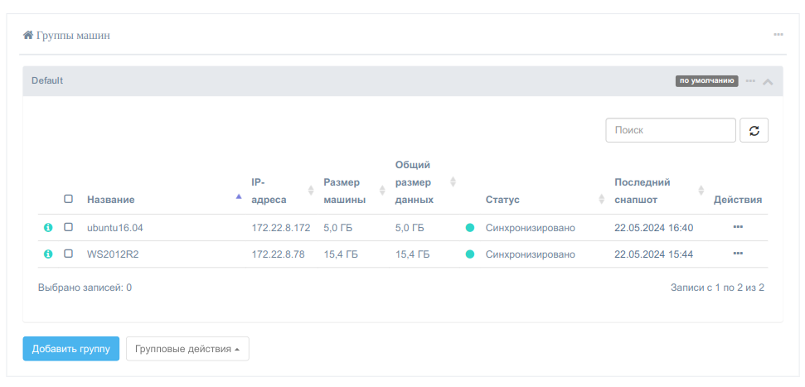The height and width of the screenshot is (387, 805).
Task: Toggle the select-all checkbox in table header
Action: click(x=69, y=199)
